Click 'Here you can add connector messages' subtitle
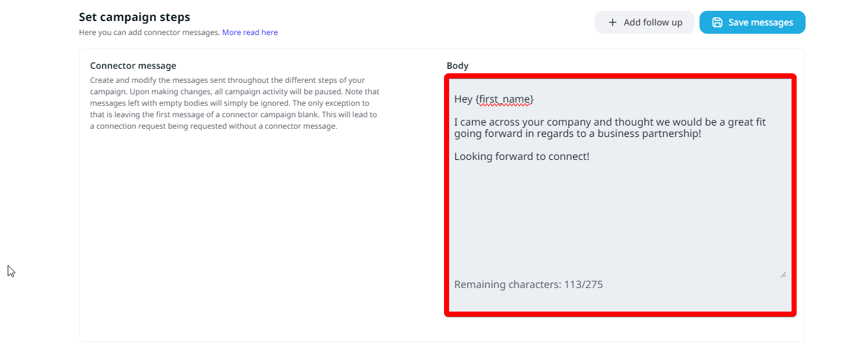The image size is (842, 346). [149, 32]
